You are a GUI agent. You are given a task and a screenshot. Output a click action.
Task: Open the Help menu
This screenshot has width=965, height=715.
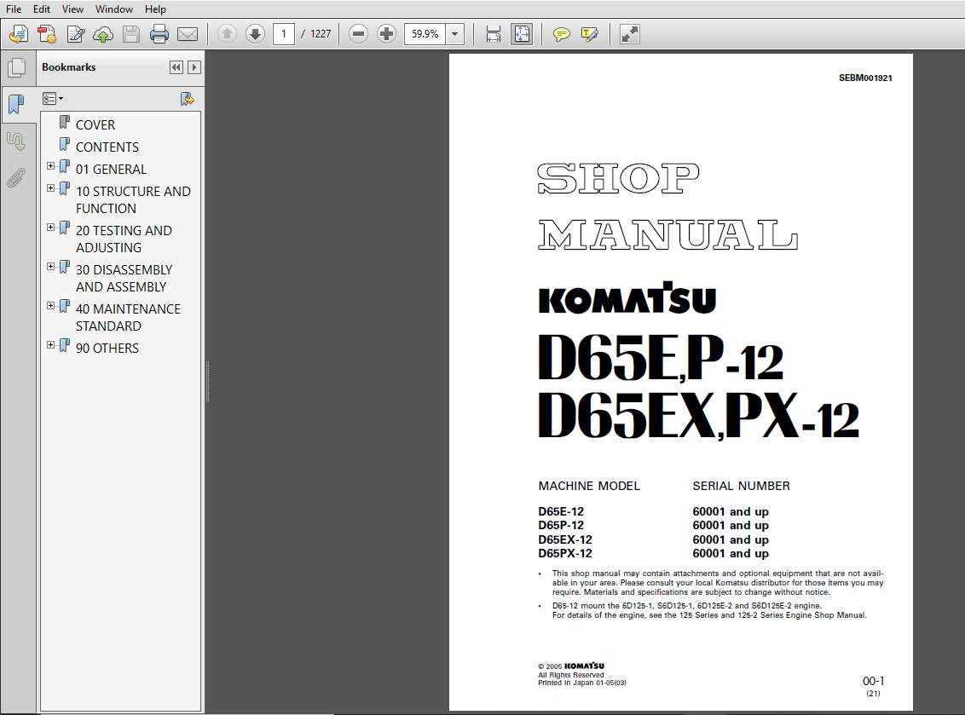155,9
